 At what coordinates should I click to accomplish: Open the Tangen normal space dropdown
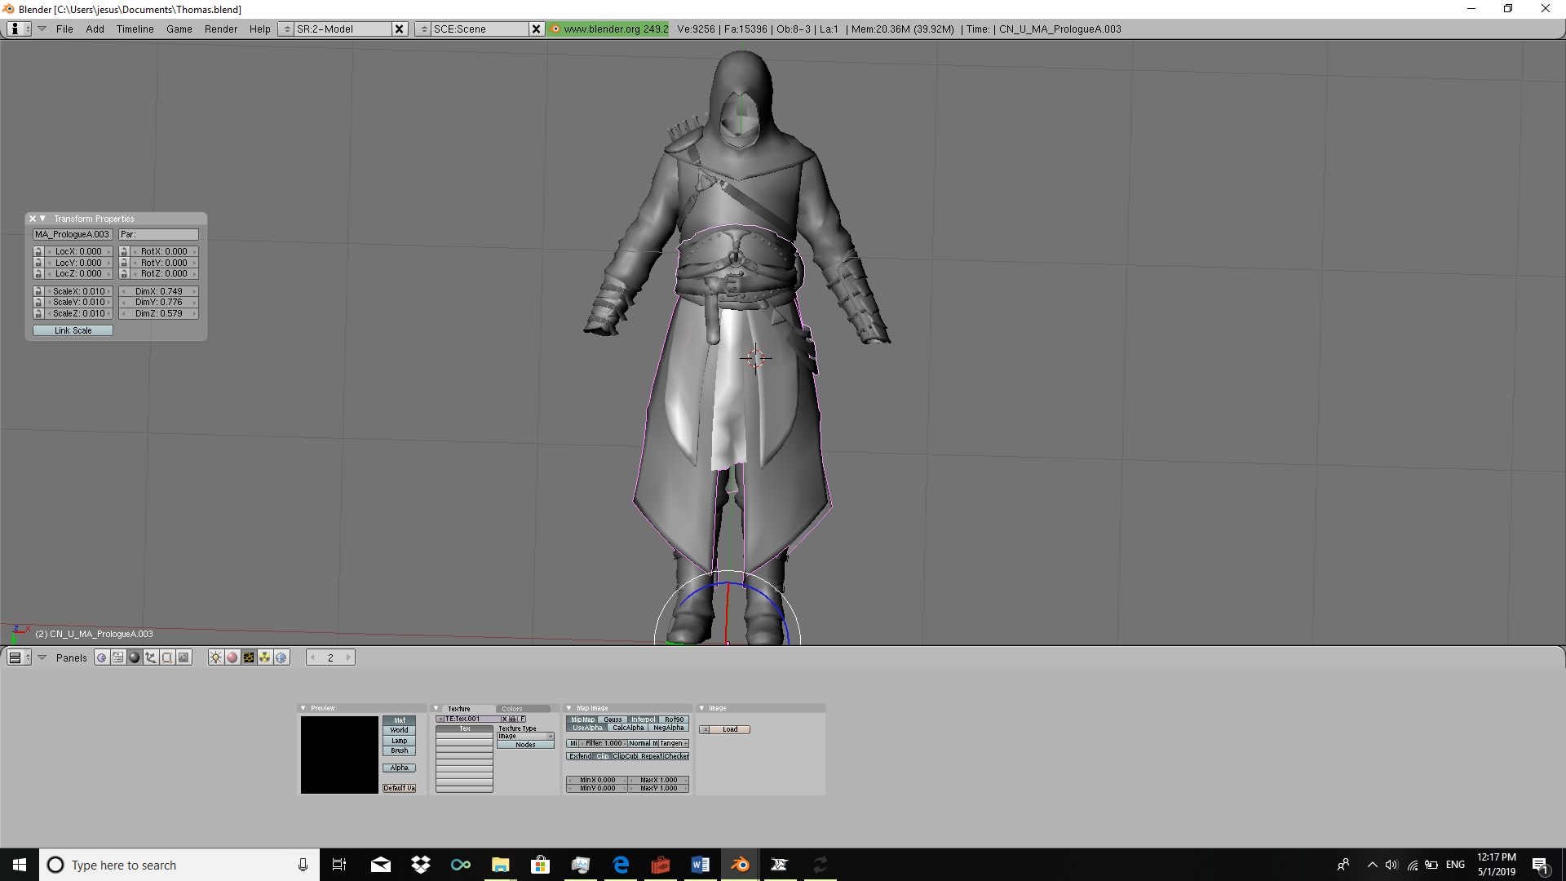[674, 743]
